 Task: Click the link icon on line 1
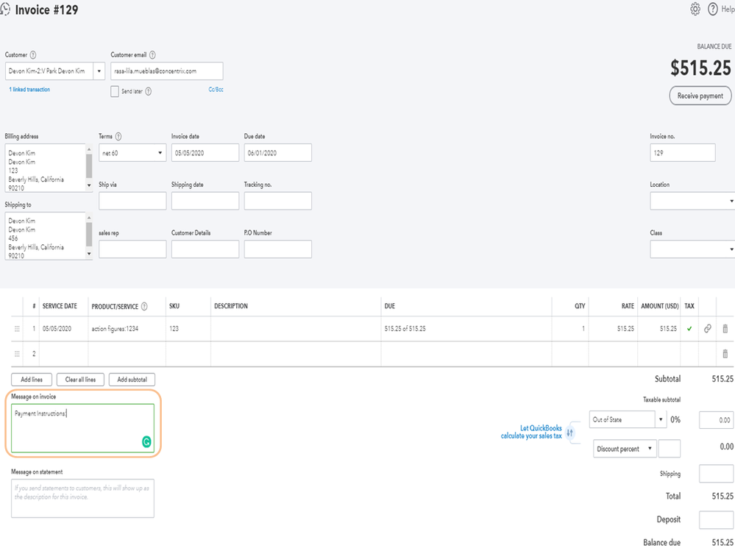(708, 329)
